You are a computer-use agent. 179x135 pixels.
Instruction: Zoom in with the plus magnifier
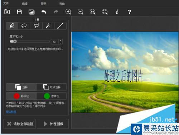pos(68,12)
